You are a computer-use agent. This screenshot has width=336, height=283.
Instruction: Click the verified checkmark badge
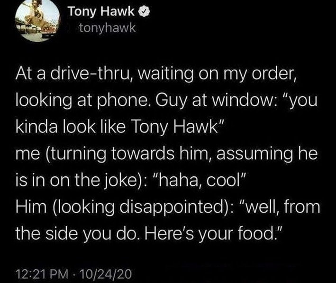(145, 11)
